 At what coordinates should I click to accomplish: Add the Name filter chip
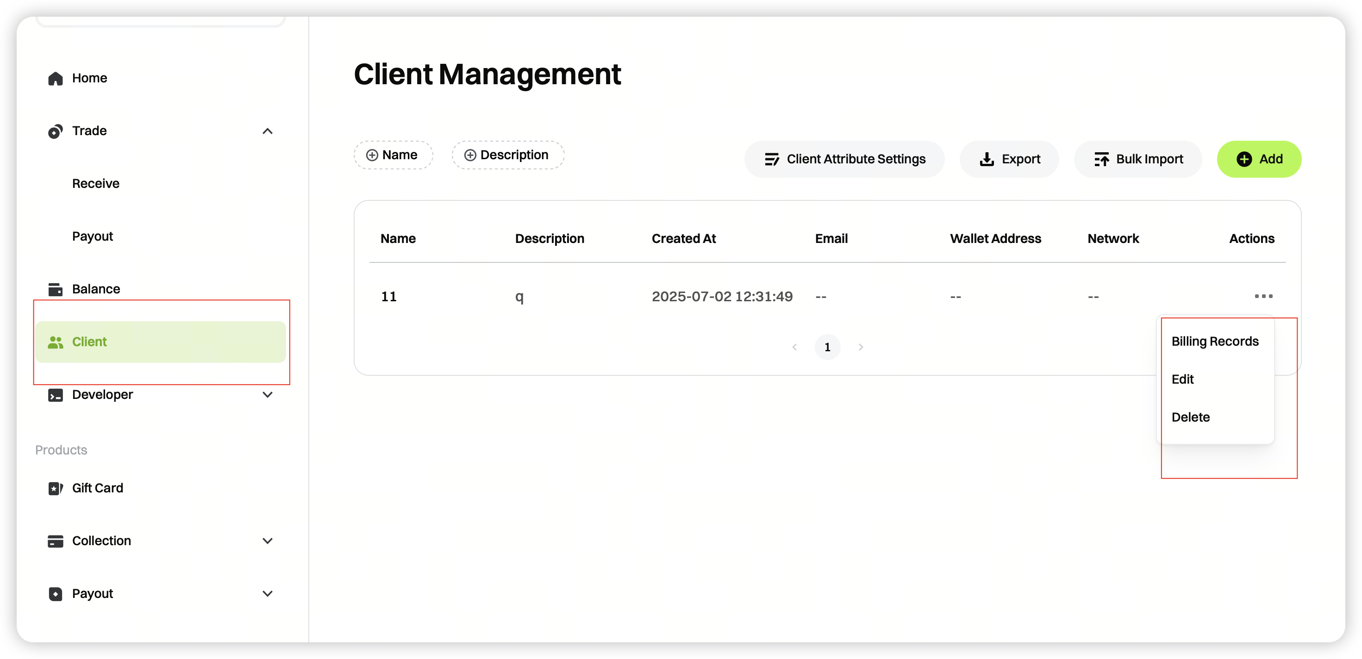(393, 155)
